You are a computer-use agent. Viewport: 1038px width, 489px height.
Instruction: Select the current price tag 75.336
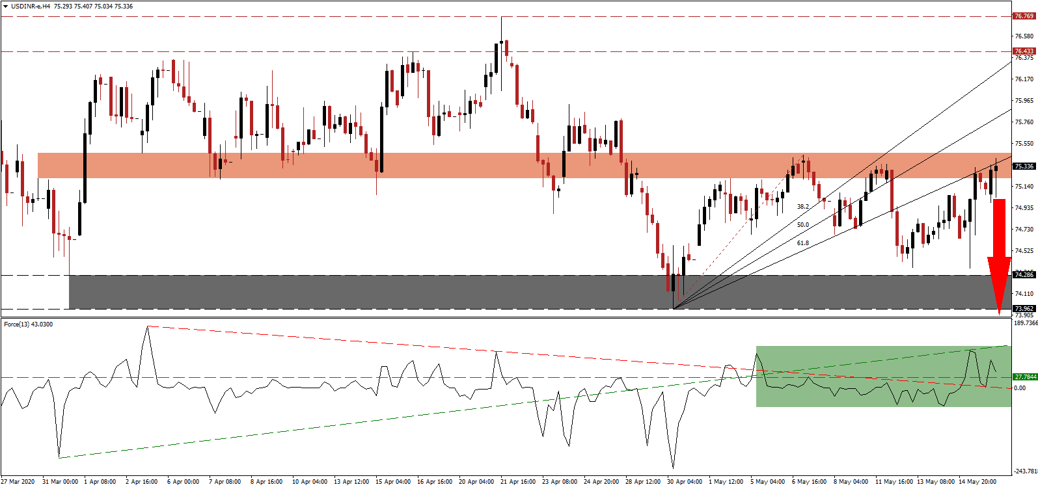1024,166
